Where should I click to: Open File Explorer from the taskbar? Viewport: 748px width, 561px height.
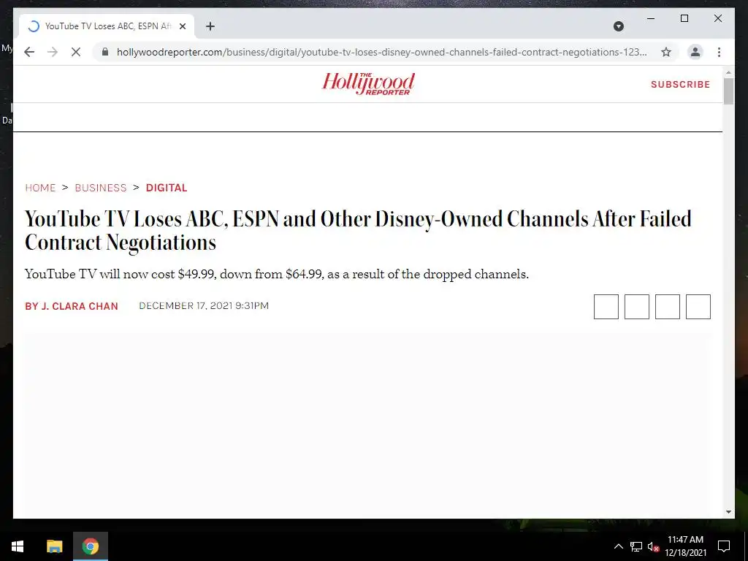(54, 546)
